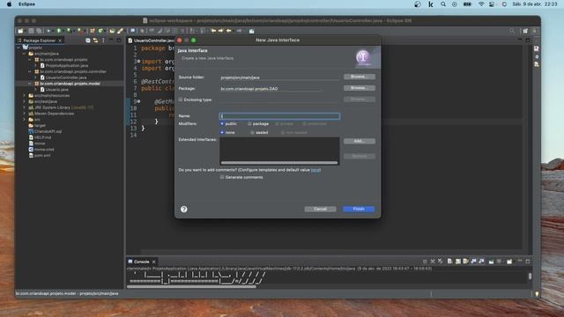Click the Task List icon on right trim
The image size is (564, 317).
coord(537,48)
